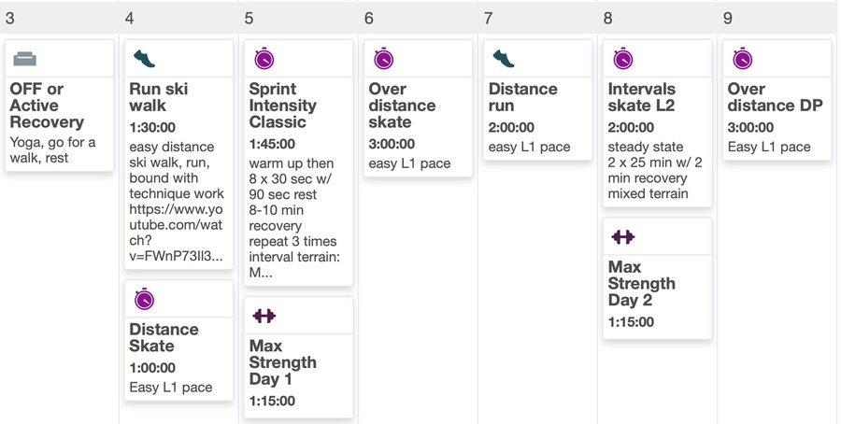Screen dimensions: 841x424
Task: Open the Distance Skate workout title
Action: 164,337
